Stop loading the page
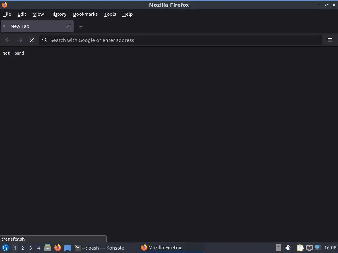The image size is (338, 253). click(x=32, y=40)
